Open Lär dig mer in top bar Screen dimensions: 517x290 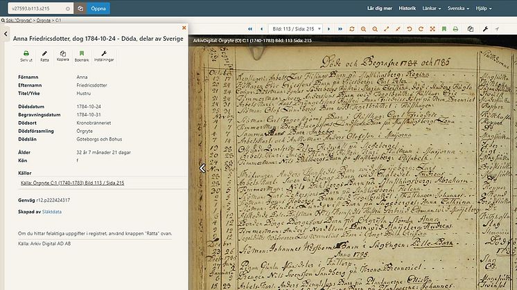[x=380, y=8]
